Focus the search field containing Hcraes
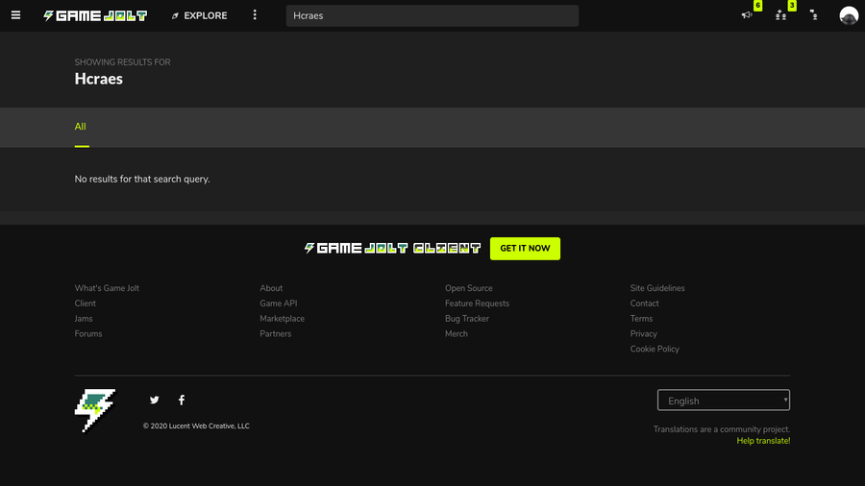The height and width of the screenshot is (486, 865). [x=432, y=15]
